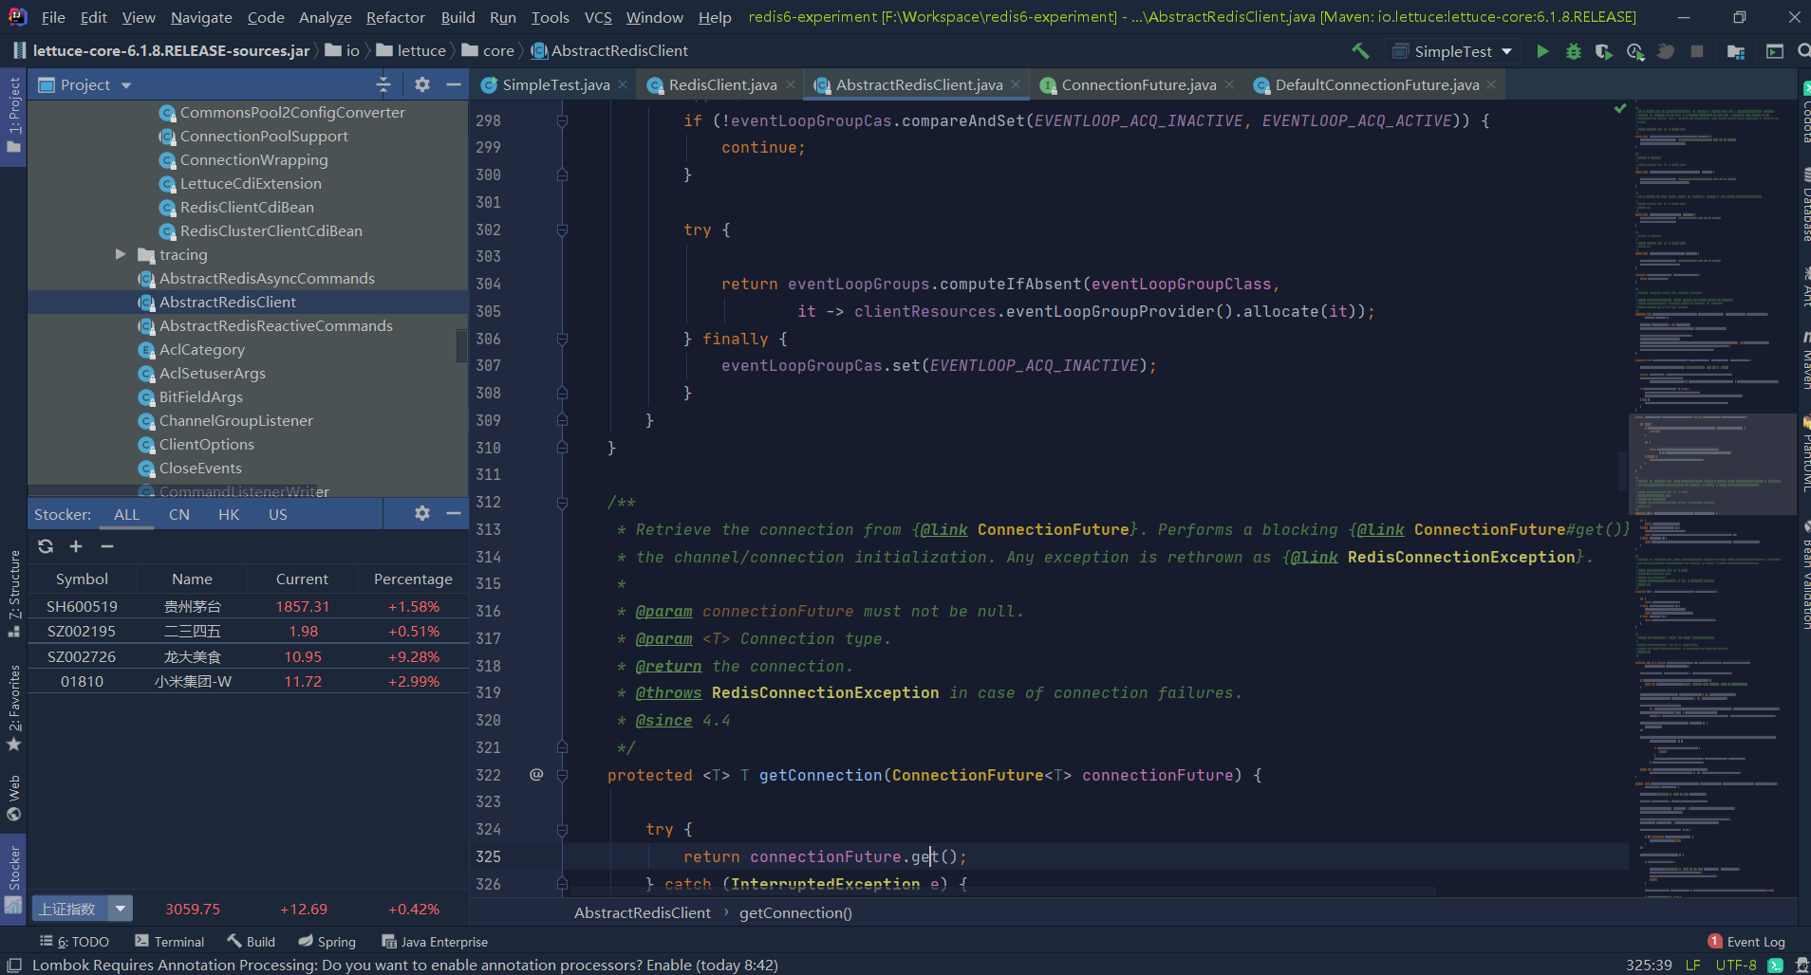This screenshot has width=1811, height=975.
Task: Click the 325:39 line position indicator
Action: [1649, 965]
